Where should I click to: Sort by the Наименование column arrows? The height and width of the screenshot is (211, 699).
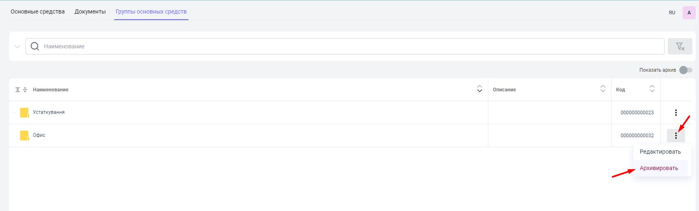pos(479,89)
